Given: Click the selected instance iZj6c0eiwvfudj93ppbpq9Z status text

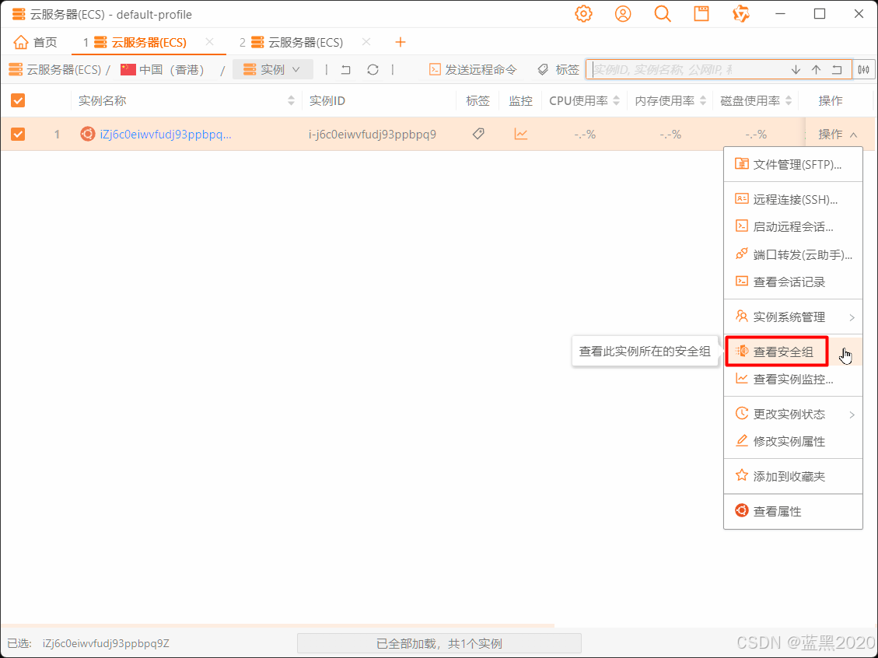Looking at the screenshot, I should tap(106, 643).
